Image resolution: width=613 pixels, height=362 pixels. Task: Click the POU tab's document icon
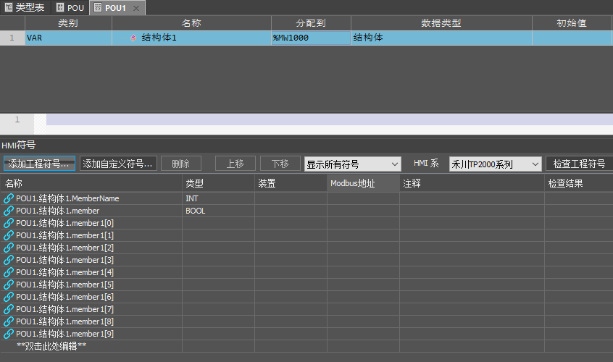60,7
